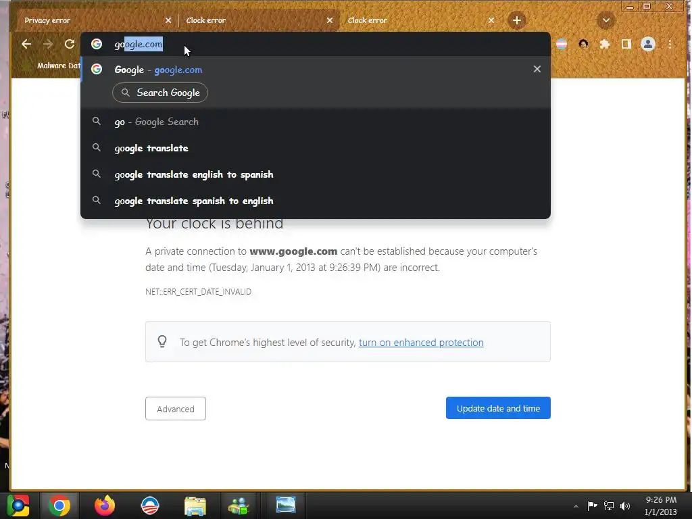
Task: Toggle the side panel icon
Action: [626, 44]
